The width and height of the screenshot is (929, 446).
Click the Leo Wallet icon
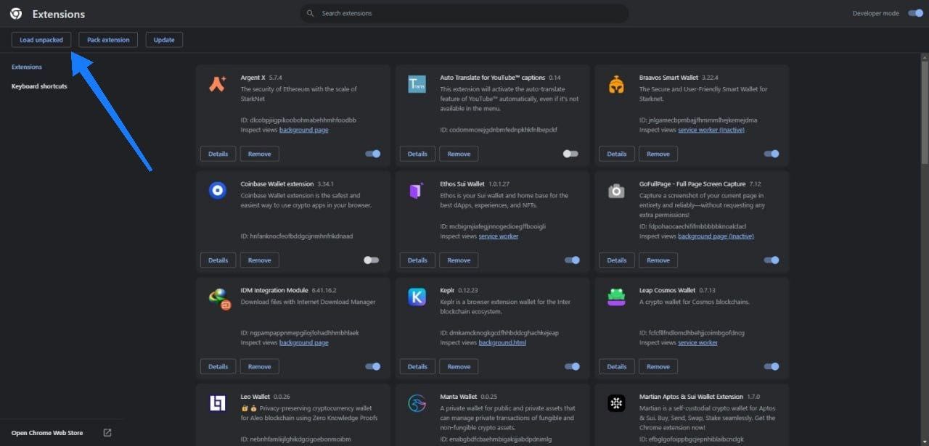tap(218, 403)
